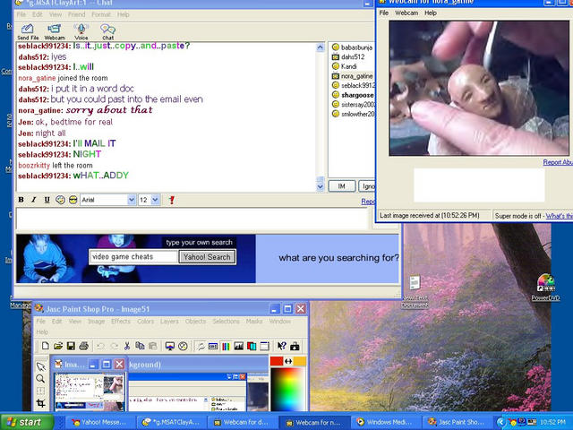
Task: Select shargoose in the user list
Action: coord(353,95)
